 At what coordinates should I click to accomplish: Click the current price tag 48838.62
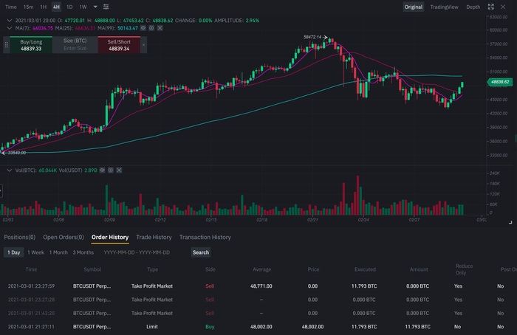[x=500, y=82]
